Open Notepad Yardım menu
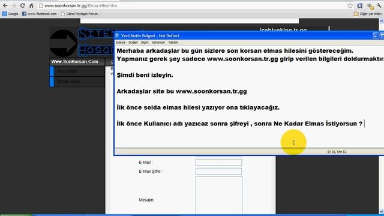Viewport: 384px width, 216px height. tap(173, 43)
